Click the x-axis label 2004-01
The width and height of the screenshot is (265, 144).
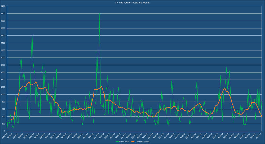(x=15, y=136)
